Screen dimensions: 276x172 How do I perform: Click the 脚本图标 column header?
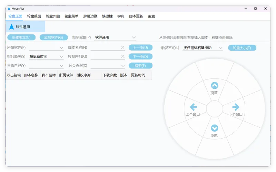click(x=49, y=75)
